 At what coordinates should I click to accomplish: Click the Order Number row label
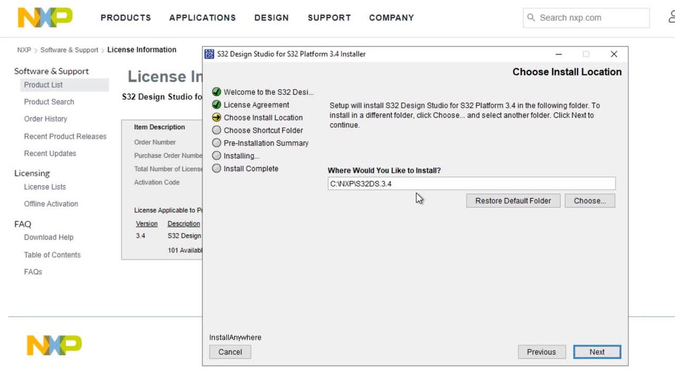(155, 142)
